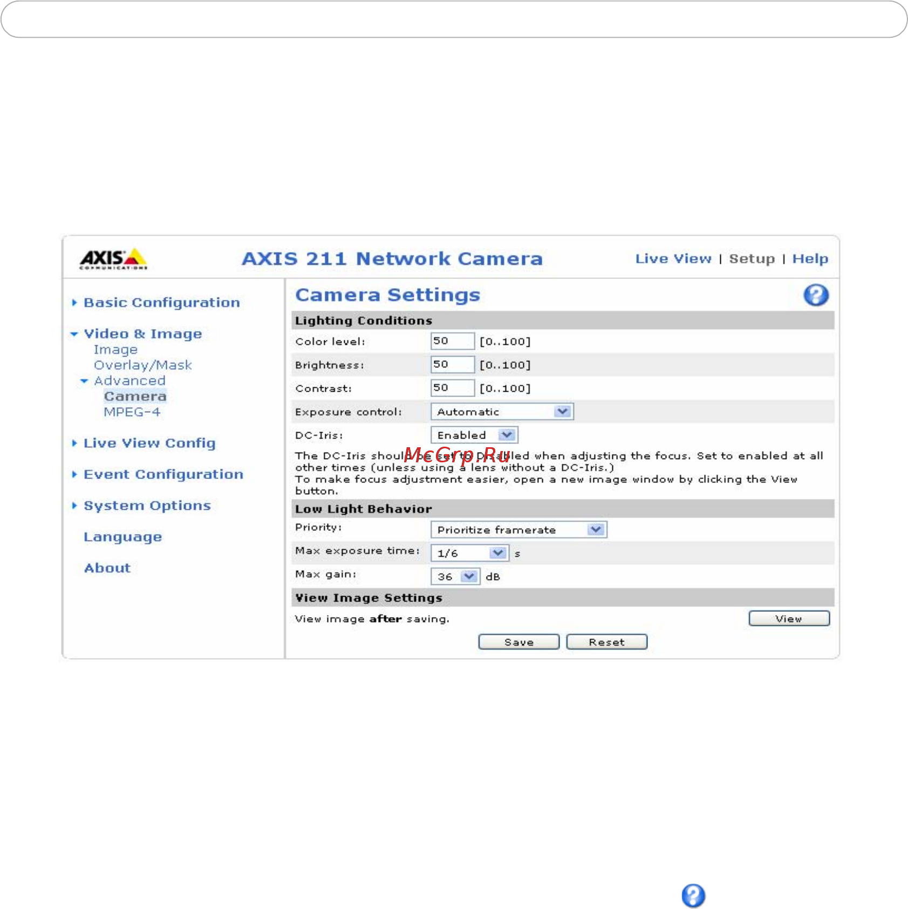Expand Live View Config arrow

pyautogui.click(x=74, y=443)
